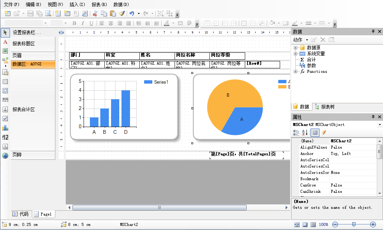Screen dimensions: 383x230
Task: Open the 视图(V) menu
Action: pos(55,4)
